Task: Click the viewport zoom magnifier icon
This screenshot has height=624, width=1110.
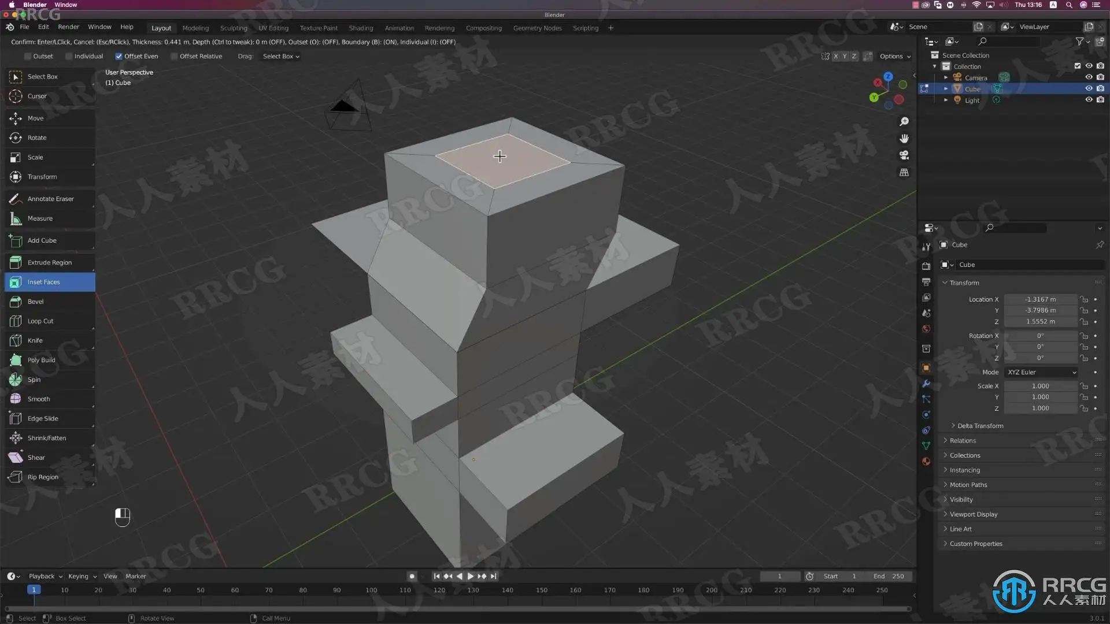Action: pos(904,122)
